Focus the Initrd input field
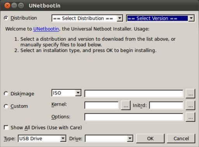Screen dimensions: 199x147 [x=166, y=106]
